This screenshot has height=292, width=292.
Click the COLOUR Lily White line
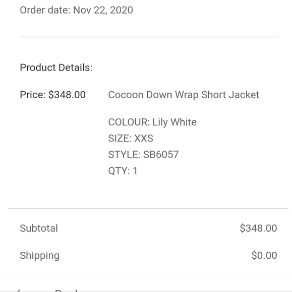pyautogui.click(x=152, y=122)
